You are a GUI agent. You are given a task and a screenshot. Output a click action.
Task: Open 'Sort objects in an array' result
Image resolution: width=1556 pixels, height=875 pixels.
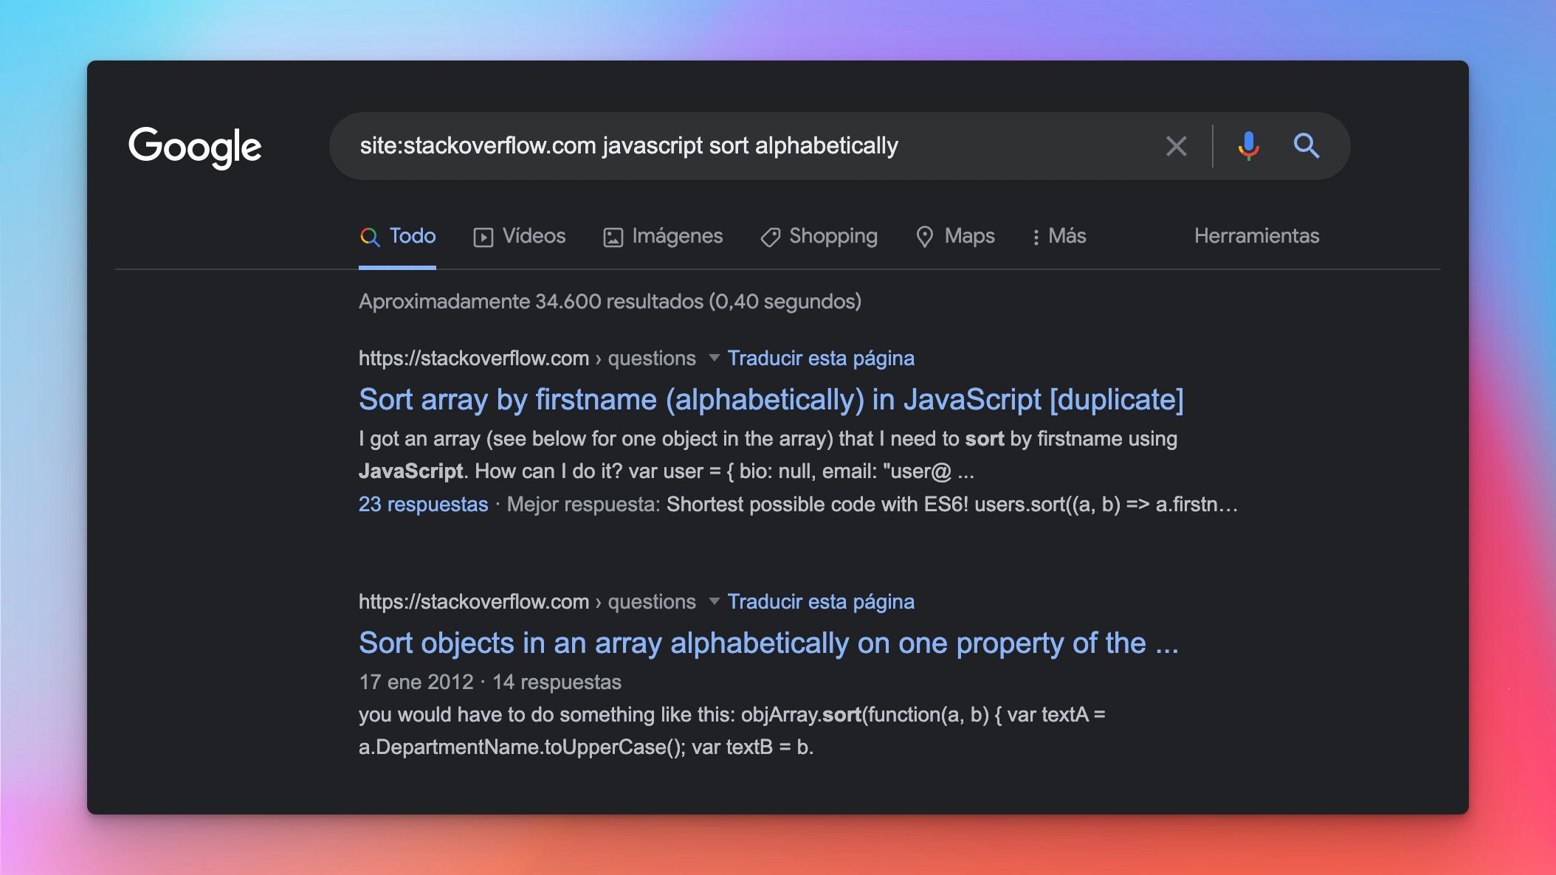tap(768, 643)
